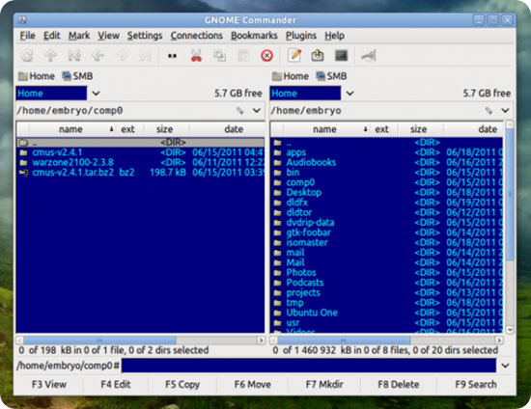Click F8 Delete button
The height and width of the screenshot is (409, 531).
point(399,384)
